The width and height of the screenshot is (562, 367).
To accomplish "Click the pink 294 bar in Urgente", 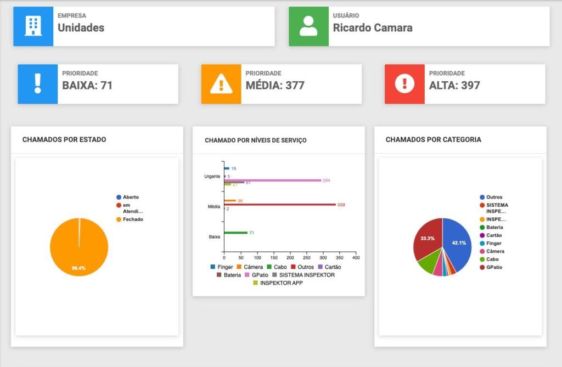I will pos(272,180).
